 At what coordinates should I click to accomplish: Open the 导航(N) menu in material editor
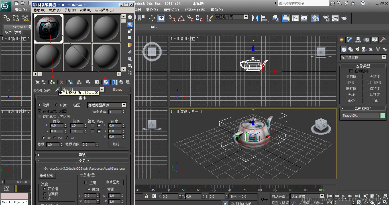point(70,10)
